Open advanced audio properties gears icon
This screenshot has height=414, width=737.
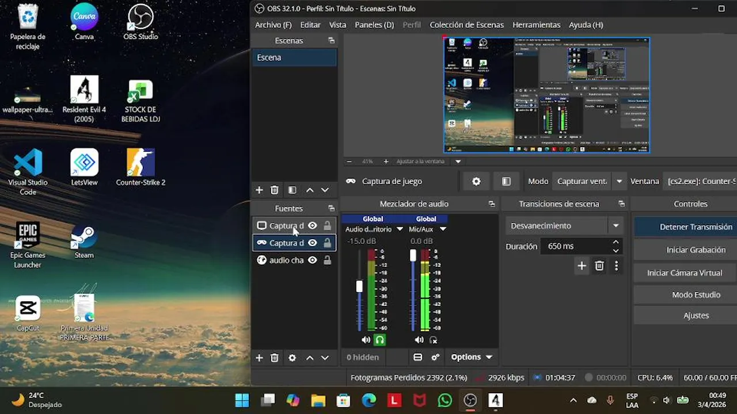pyautogui.click(x=435, y=357)
